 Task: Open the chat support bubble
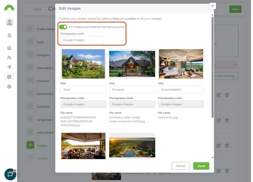click(10, 174)
